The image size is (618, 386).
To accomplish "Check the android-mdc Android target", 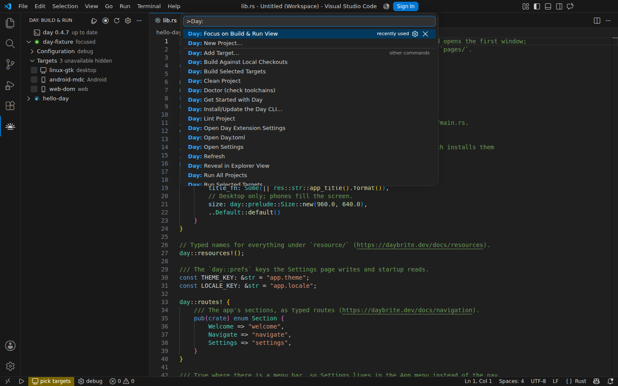I will point(34,80).
